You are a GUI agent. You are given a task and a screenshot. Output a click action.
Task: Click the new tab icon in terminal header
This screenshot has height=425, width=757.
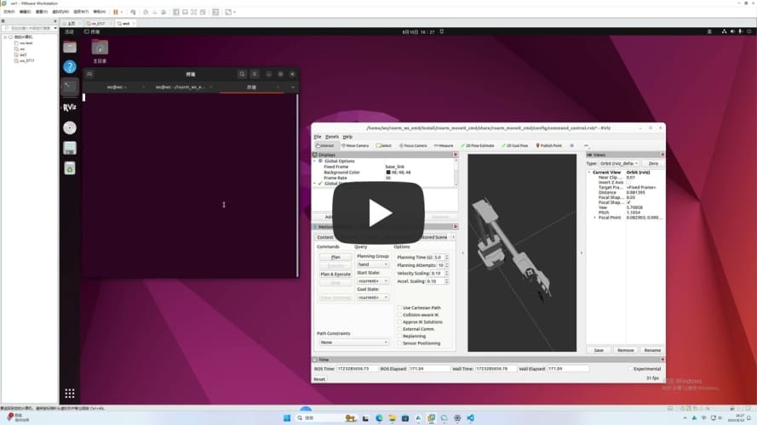[x=89, y=74]
